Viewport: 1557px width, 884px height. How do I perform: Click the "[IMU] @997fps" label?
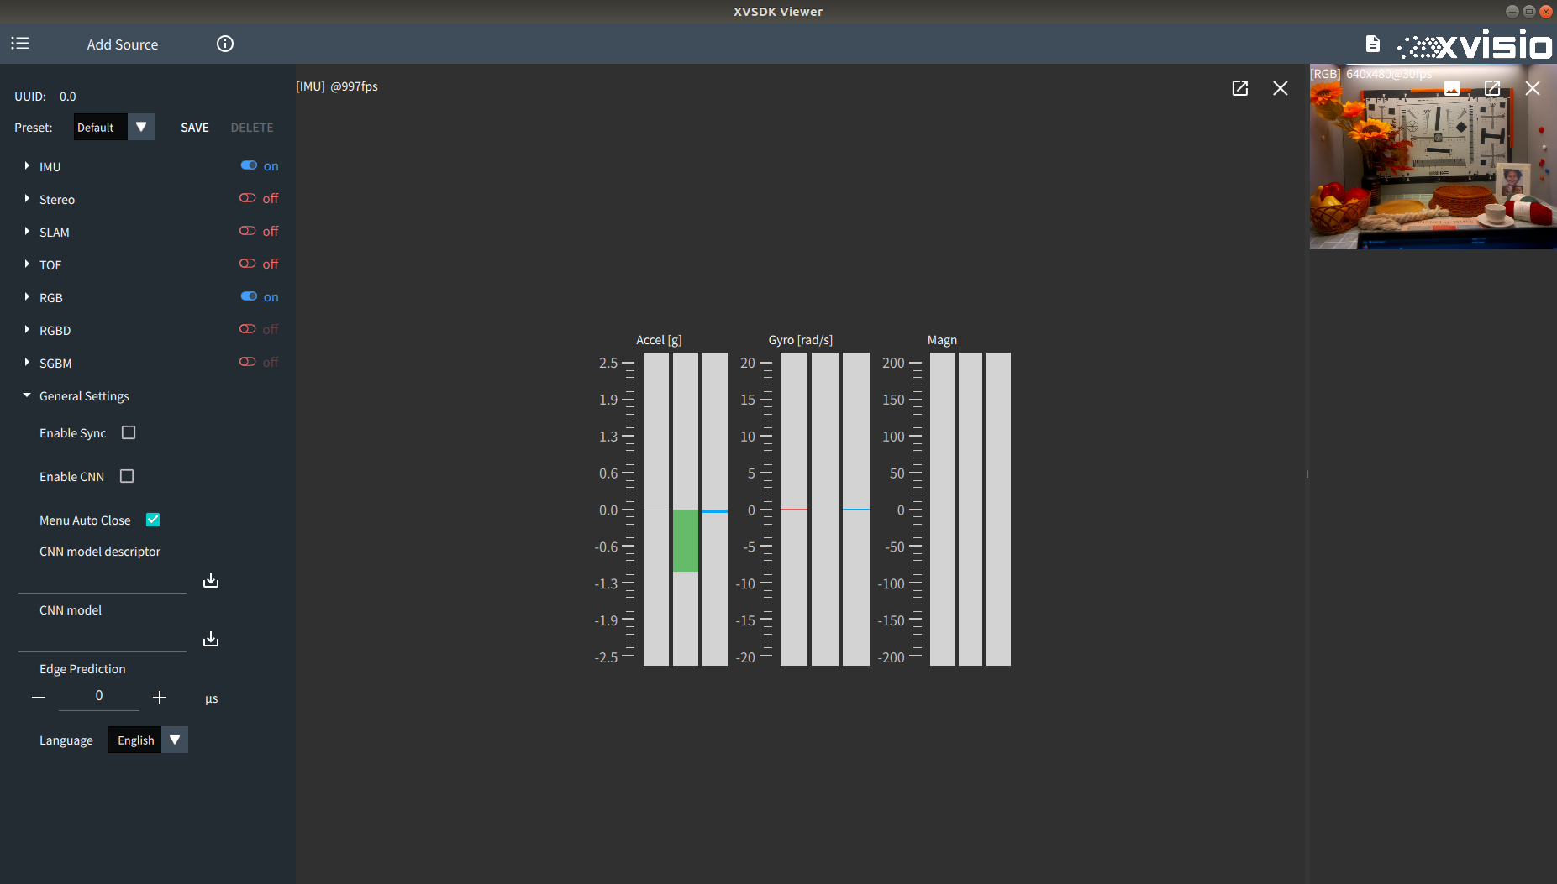coord(337,86)
